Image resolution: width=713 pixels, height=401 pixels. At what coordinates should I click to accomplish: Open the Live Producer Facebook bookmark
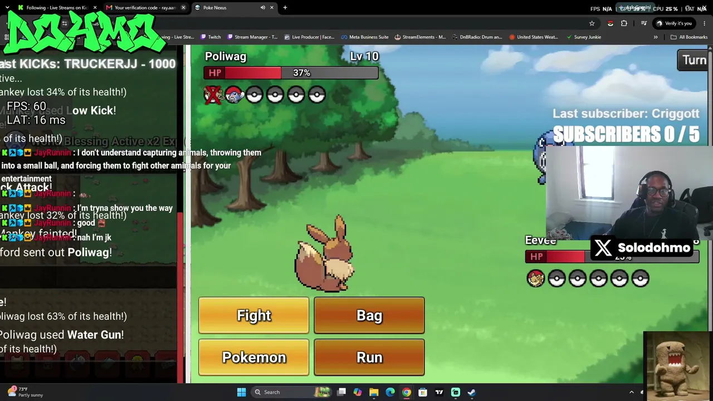pos(309,37)
